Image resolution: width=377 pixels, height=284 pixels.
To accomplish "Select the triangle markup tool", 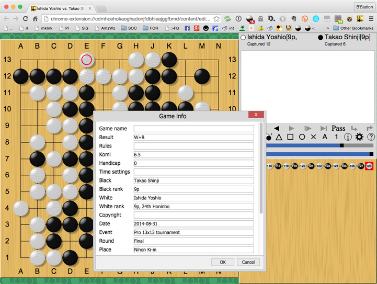I will tap(279, 137).
